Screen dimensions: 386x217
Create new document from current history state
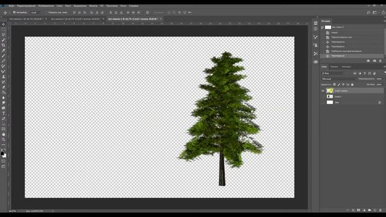click(x=369, y=61)
